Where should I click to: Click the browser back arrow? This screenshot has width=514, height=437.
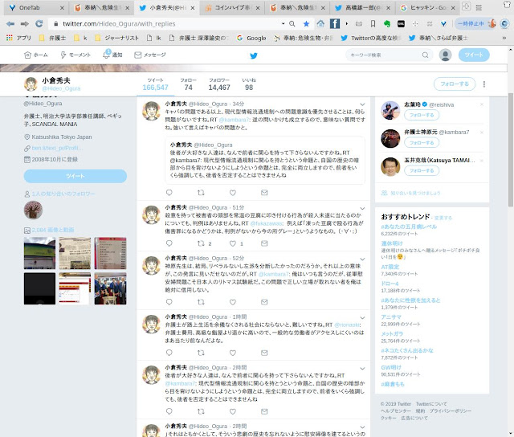coord(10,23)
